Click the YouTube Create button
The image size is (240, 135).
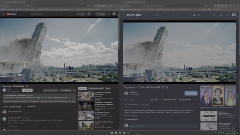(x=100, y=14)
